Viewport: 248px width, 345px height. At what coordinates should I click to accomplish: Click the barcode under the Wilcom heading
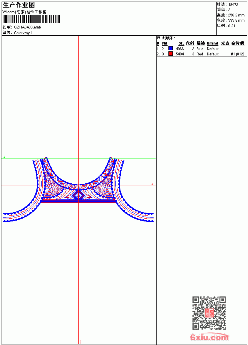[31, 19]
